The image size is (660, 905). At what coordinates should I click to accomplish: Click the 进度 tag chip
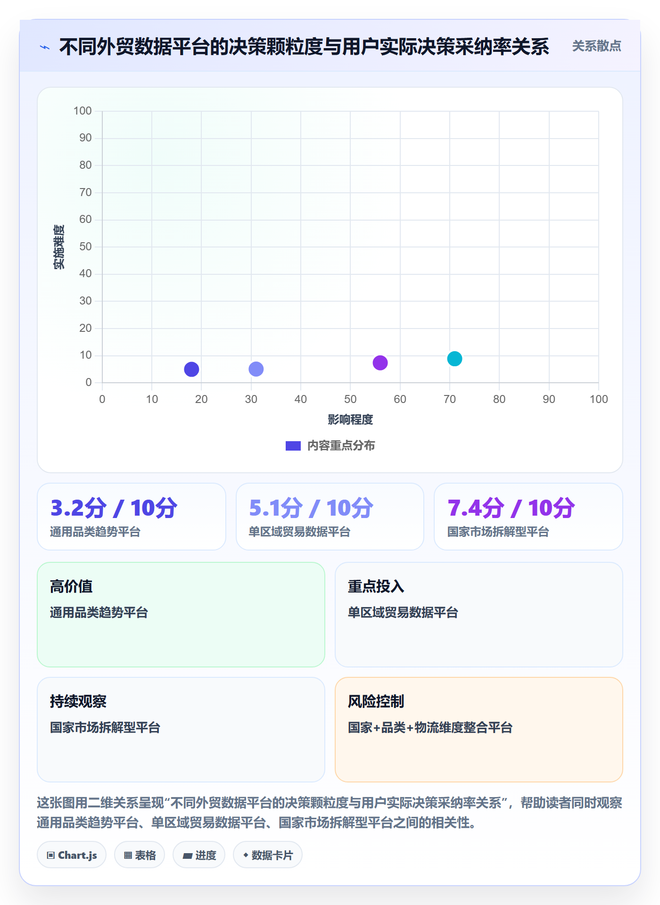(x=199, y=855)
